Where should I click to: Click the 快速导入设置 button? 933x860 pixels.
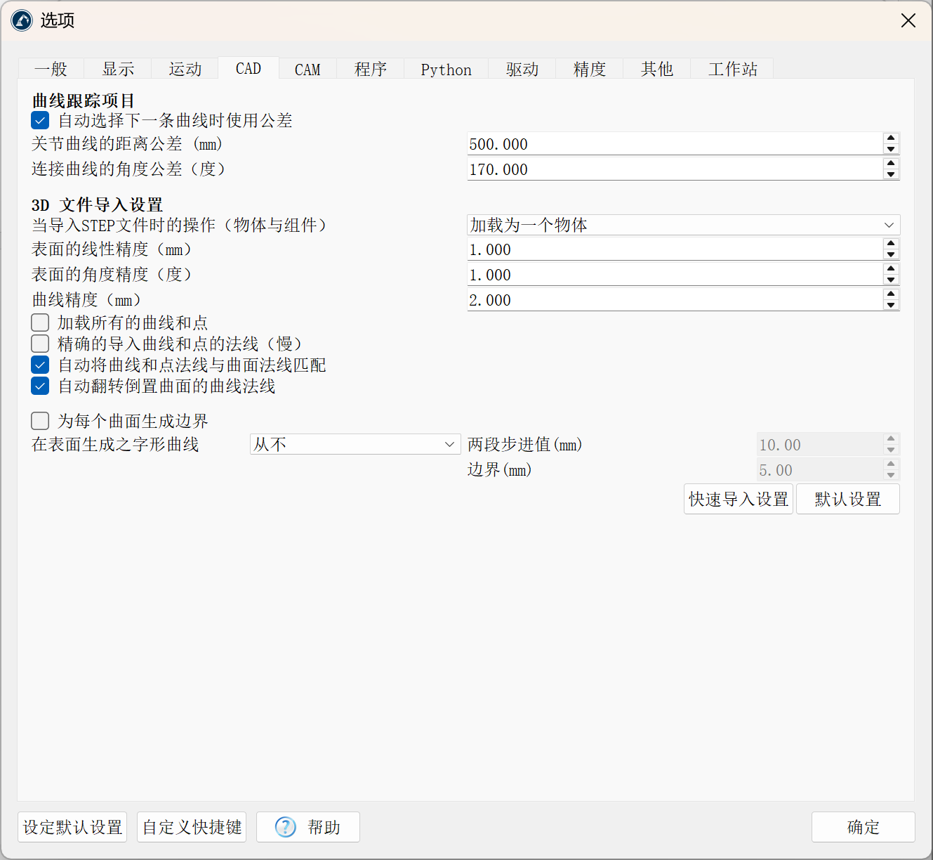(x=738, y=499)
